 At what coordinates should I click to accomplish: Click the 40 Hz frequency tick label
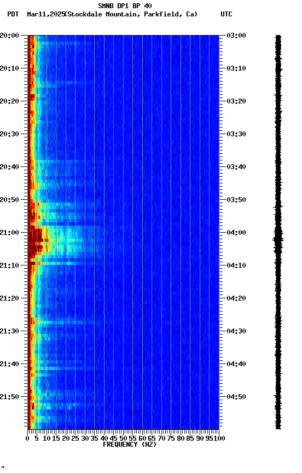(x=104, y=439)
